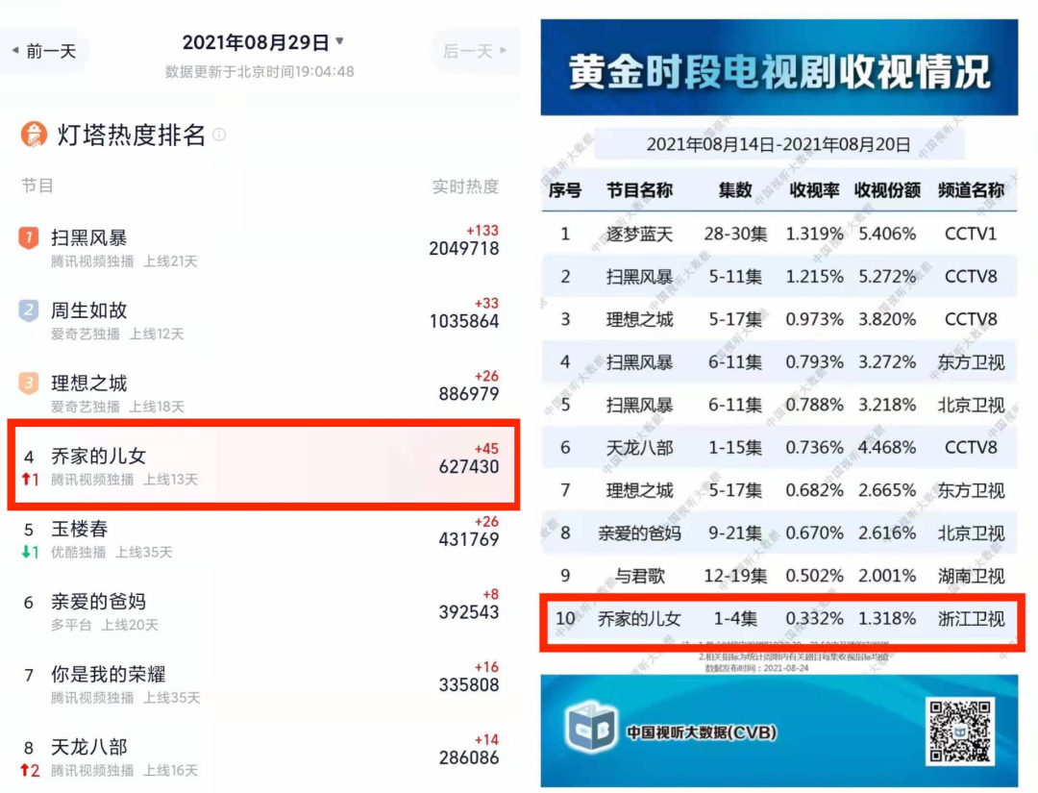Click the 集数 column header
This screenshot has width=1038, height=793.
(735, 190)
